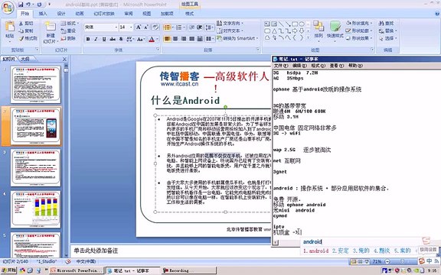Apply text shadow (S icon)
This screenshot has height=275, width=441.
coord(121,39)
